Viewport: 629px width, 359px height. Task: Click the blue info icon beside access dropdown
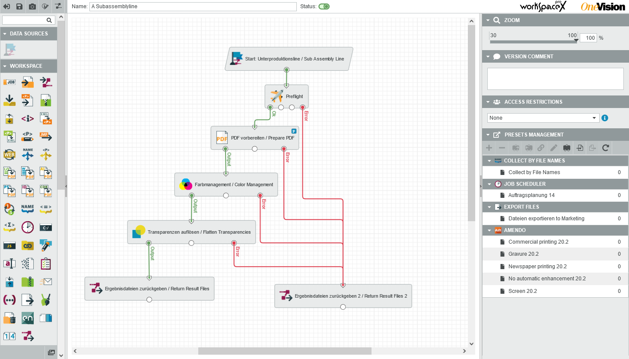point(605,118)
